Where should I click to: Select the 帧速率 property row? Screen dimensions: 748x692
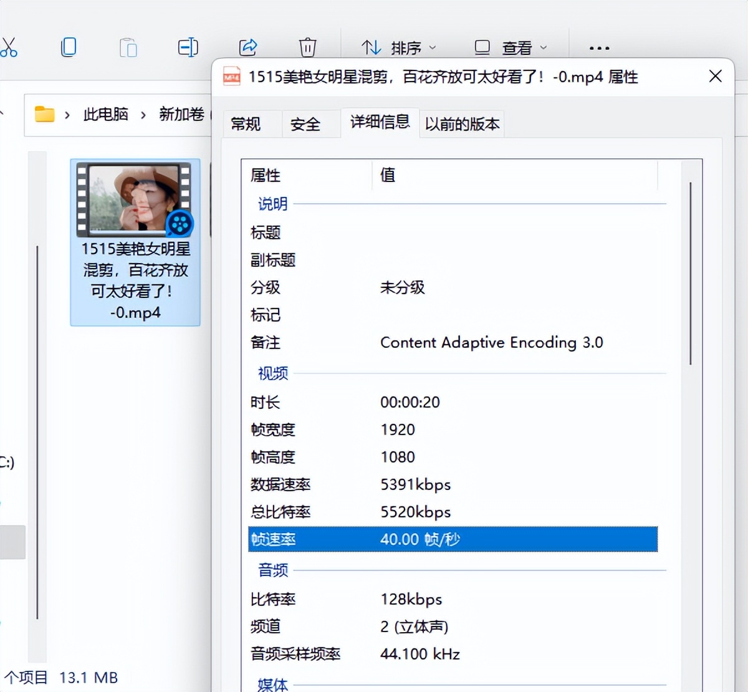(452, 539)
